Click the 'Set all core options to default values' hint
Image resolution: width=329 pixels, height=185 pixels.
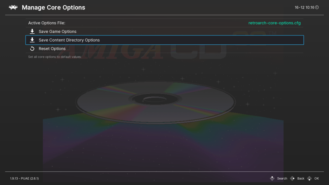click(55, 57)
